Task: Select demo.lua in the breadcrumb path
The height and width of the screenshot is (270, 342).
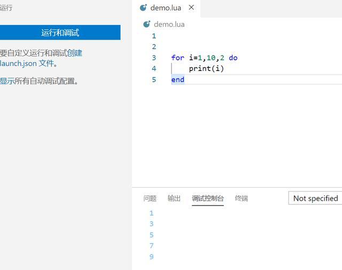Action: (x=169, y=25)
